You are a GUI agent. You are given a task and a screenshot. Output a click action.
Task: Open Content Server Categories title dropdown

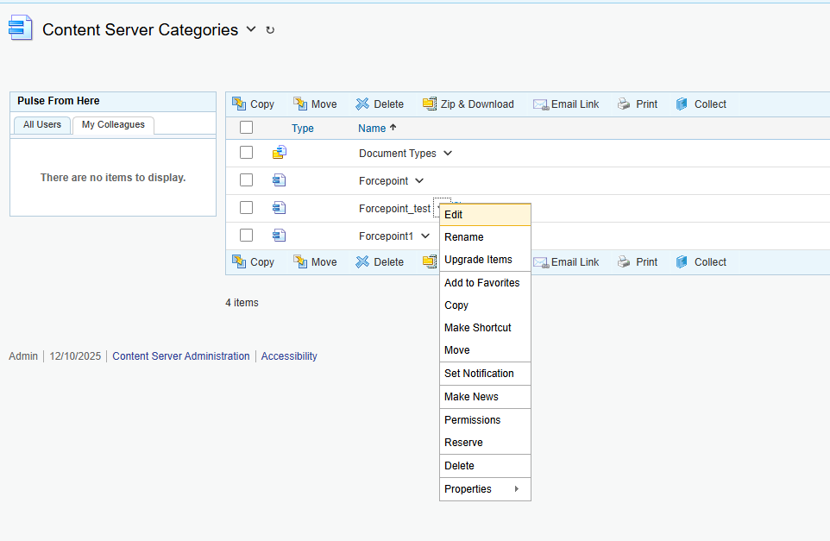[251, 29]
